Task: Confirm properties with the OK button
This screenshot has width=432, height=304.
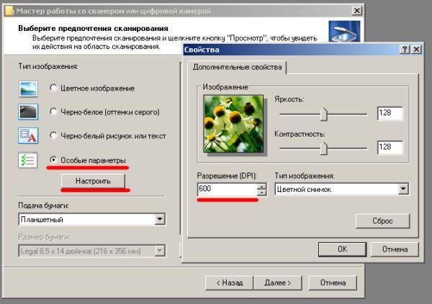Action: 342,249
